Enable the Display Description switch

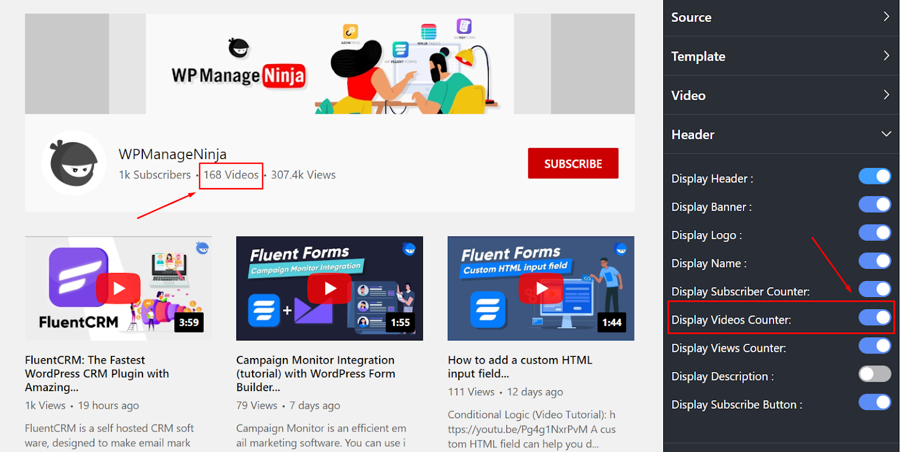pos(875,374)
